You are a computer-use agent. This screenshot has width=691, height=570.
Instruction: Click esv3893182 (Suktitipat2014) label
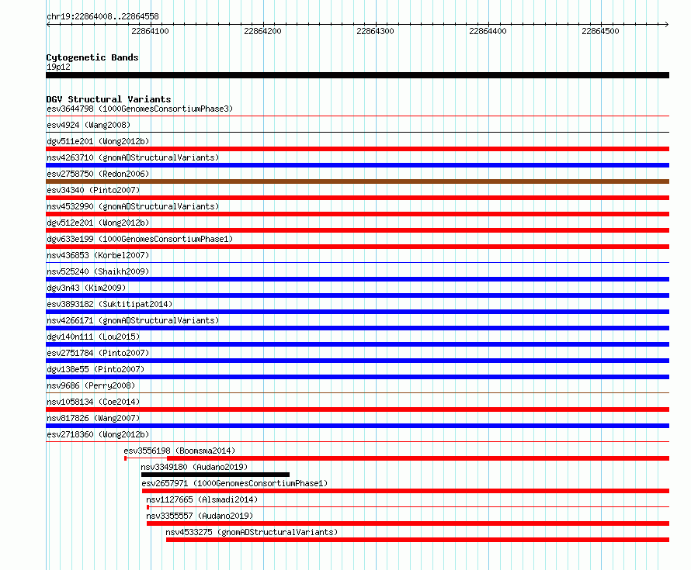(x=109, y=304)
